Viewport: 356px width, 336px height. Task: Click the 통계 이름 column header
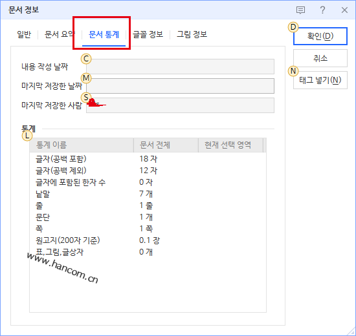(82, 145)
